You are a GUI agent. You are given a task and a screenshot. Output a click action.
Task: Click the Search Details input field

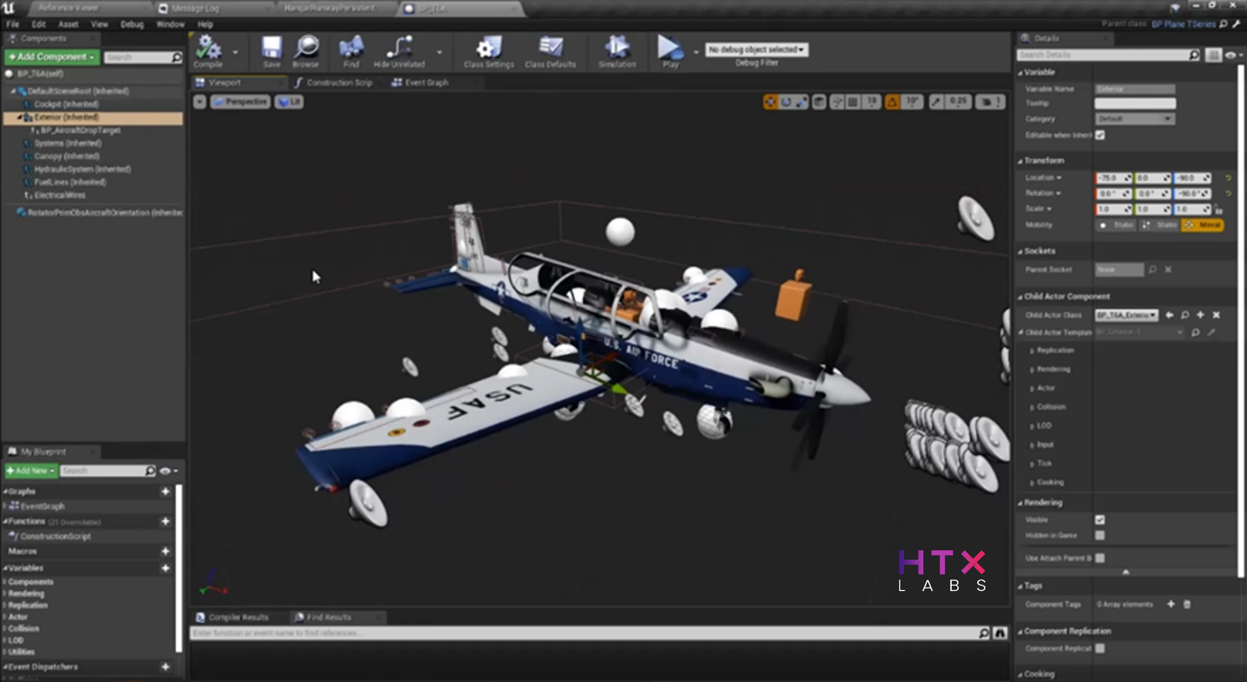coord(1104,55)
